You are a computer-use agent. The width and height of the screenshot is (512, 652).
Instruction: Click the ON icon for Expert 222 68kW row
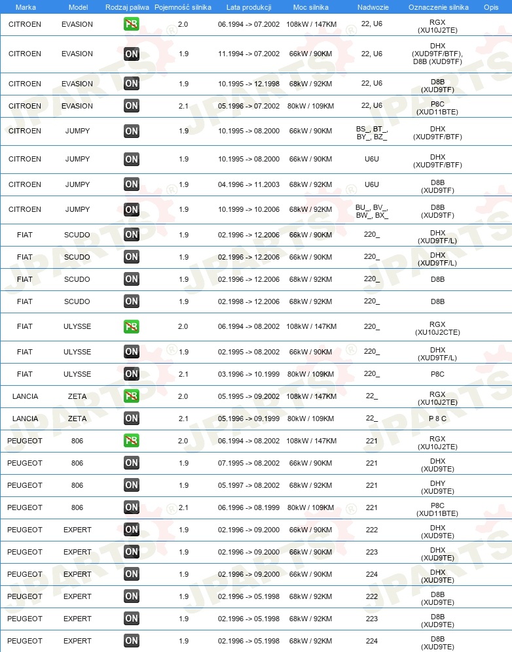132,596
